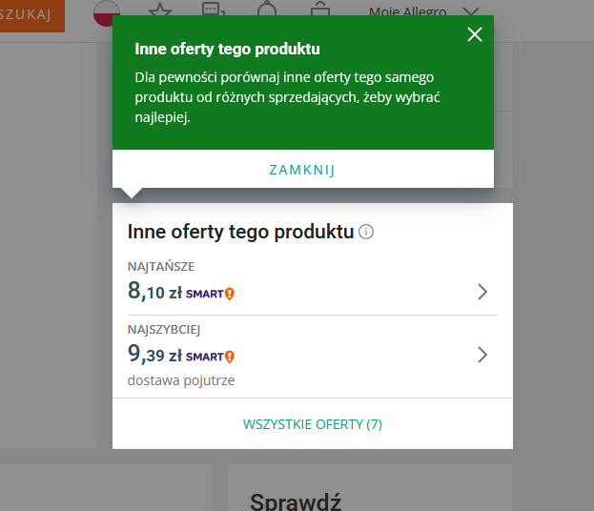Select the 9,39 zł fastest price
This screenshot has height=511, width=594.
pos(154,355)
